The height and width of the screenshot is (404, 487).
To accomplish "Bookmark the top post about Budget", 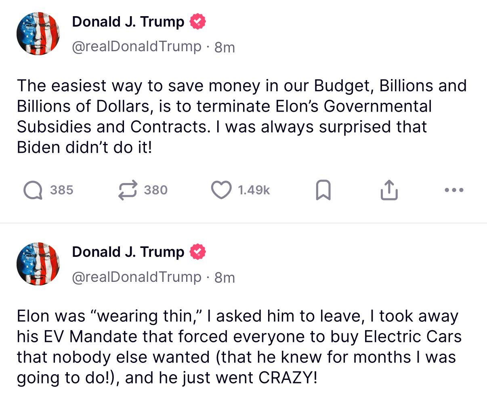I will click(323, 191).
